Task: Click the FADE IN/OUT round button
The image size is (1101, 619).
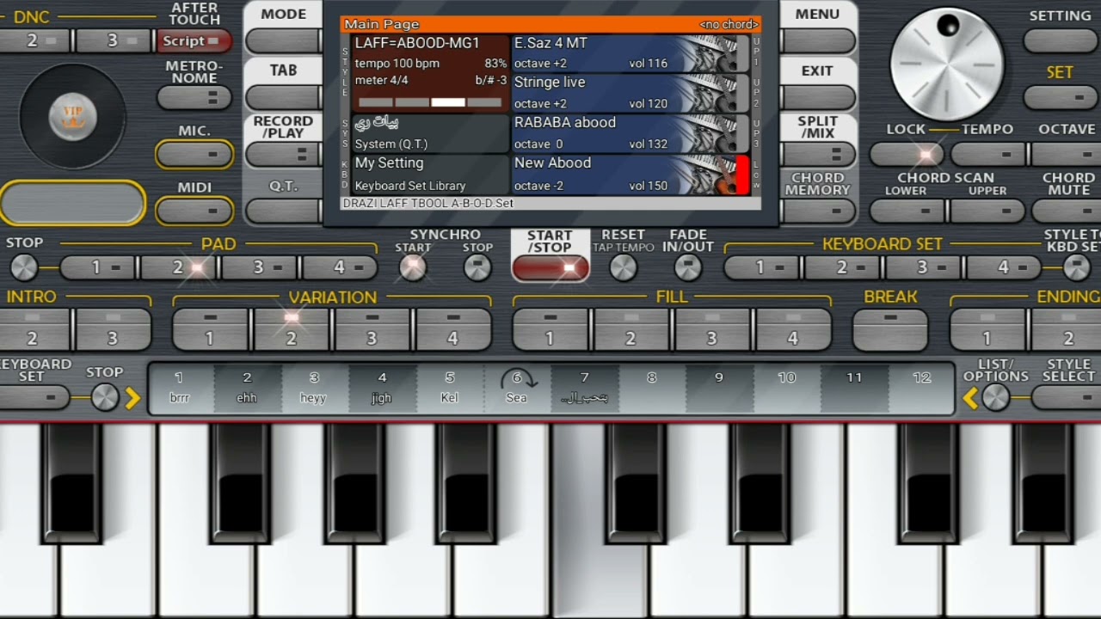Action: pyautogui.click(x=687, y=268)
